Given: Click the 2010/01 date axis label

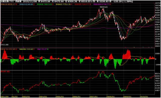Looking at the screenshot, I should (144, 96).
